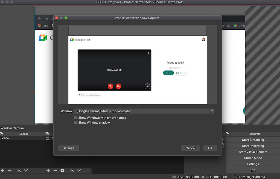Open the Window selection dropdown
The height and width of the screenshot is (179, 280).
(144, 111)
